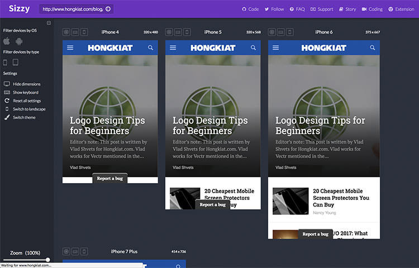Filter devices by phone type
The width and height of the screenshot is (419, 268).
5,63
